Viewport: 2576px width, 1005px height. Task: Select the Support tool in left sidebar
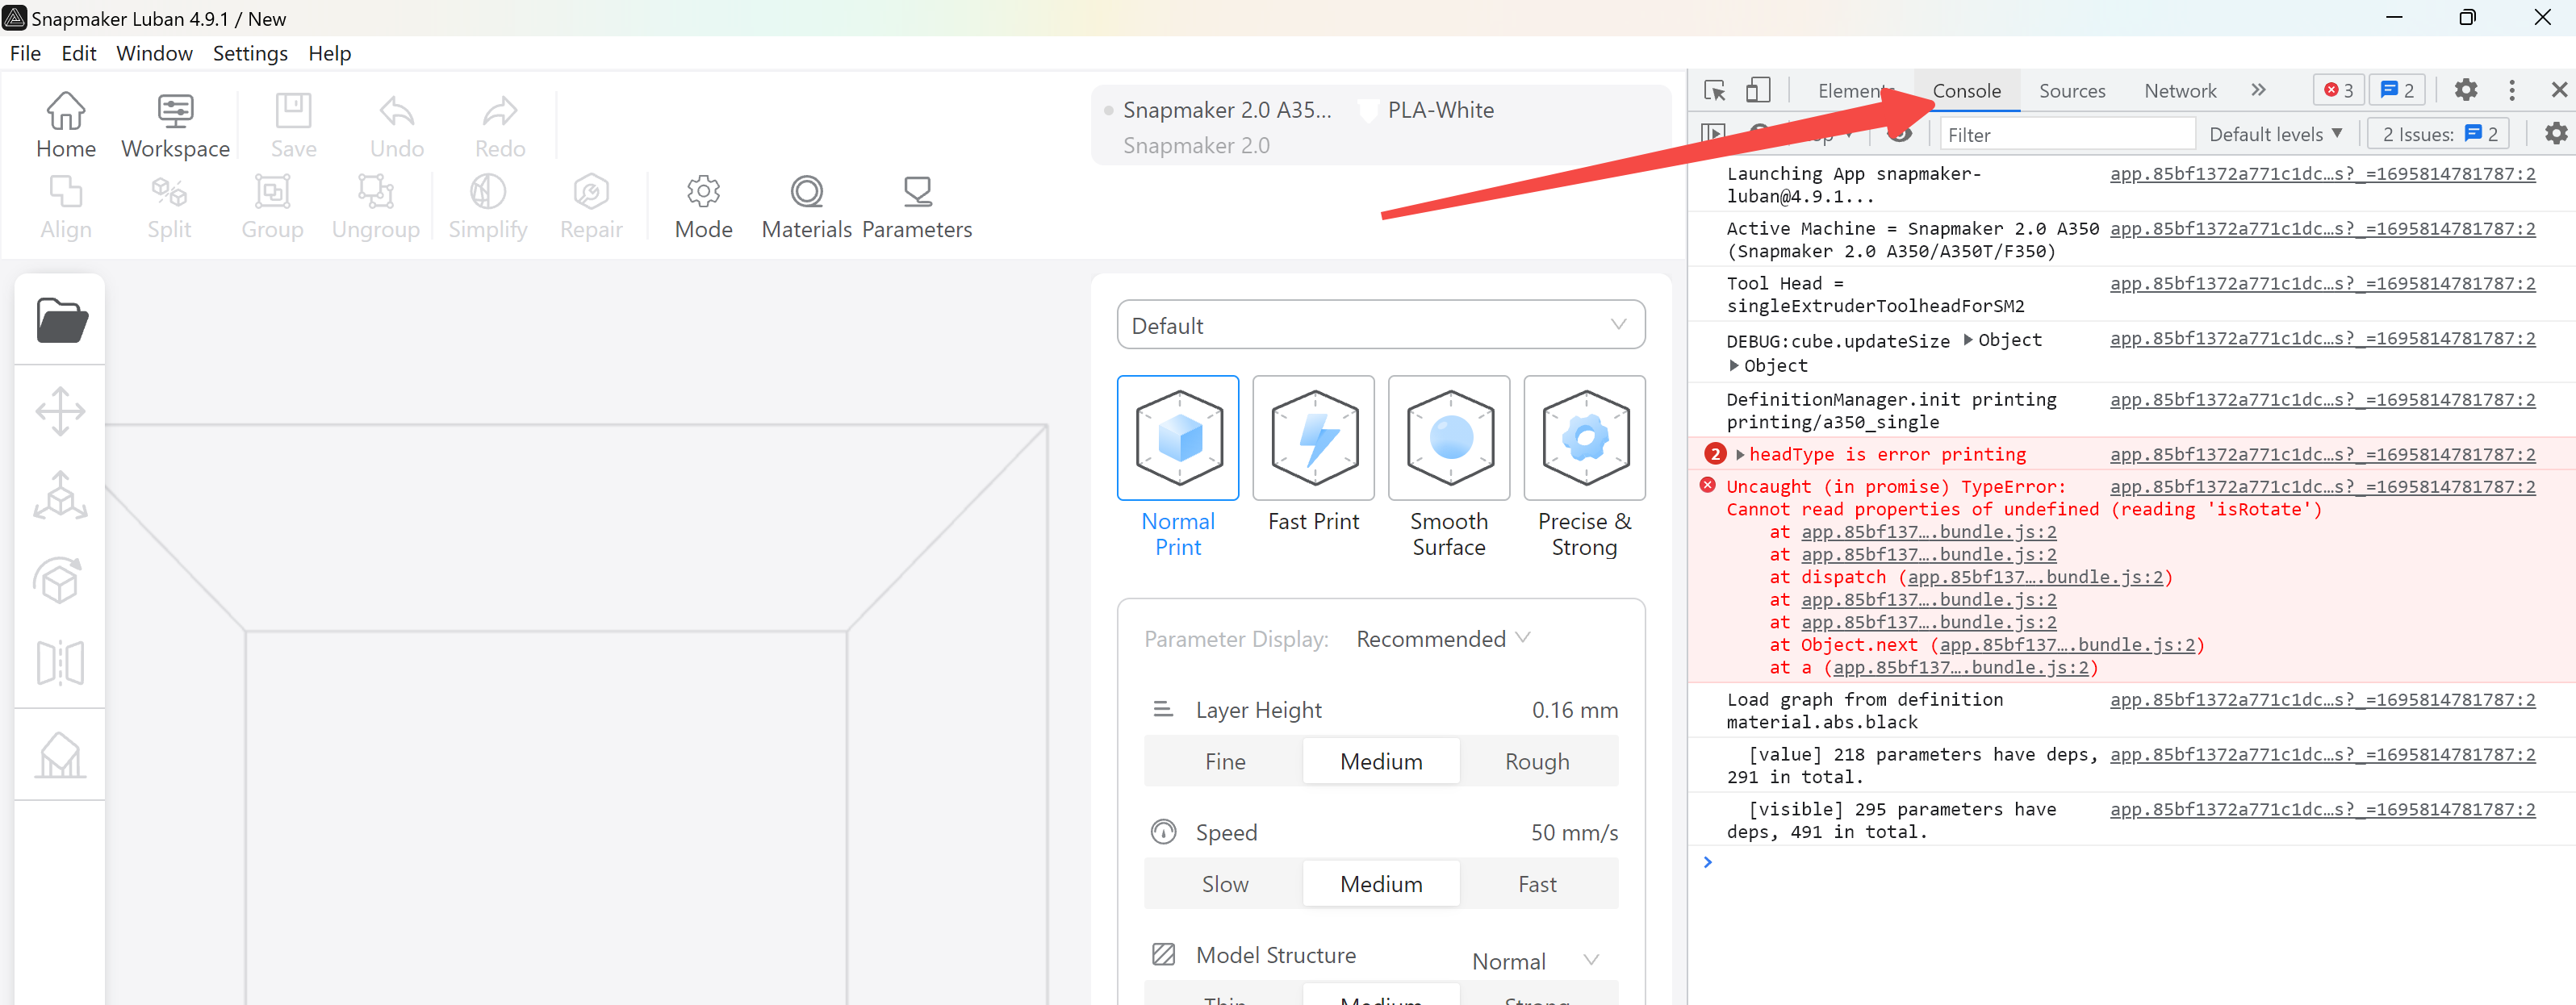(x=60, y=755)
